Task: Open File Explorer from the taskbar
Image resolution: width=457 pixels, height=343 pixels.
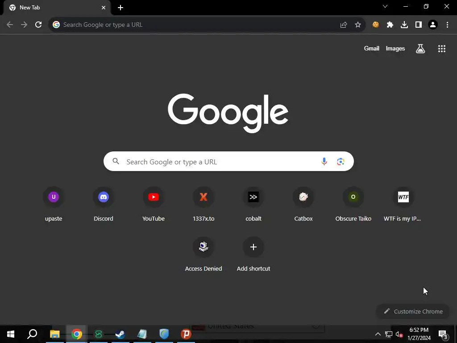Action: [x=55, y=334]
